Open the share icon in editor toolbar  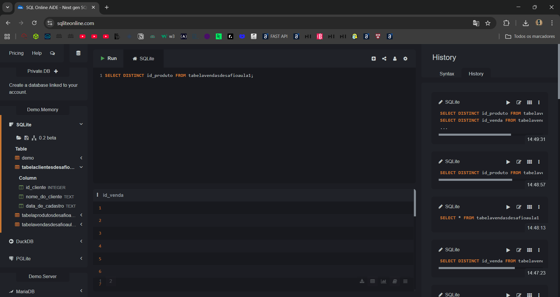coord(384,59)
